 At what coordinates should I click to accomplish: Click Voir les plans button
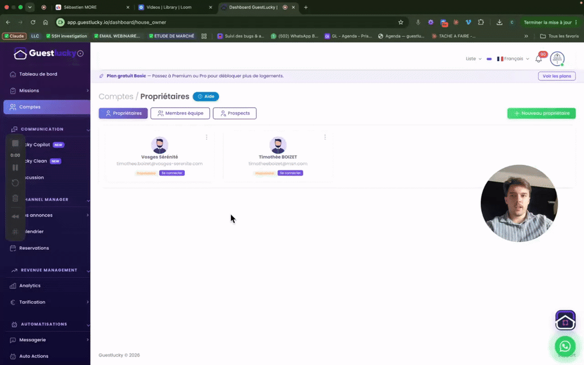coord(557,76)
